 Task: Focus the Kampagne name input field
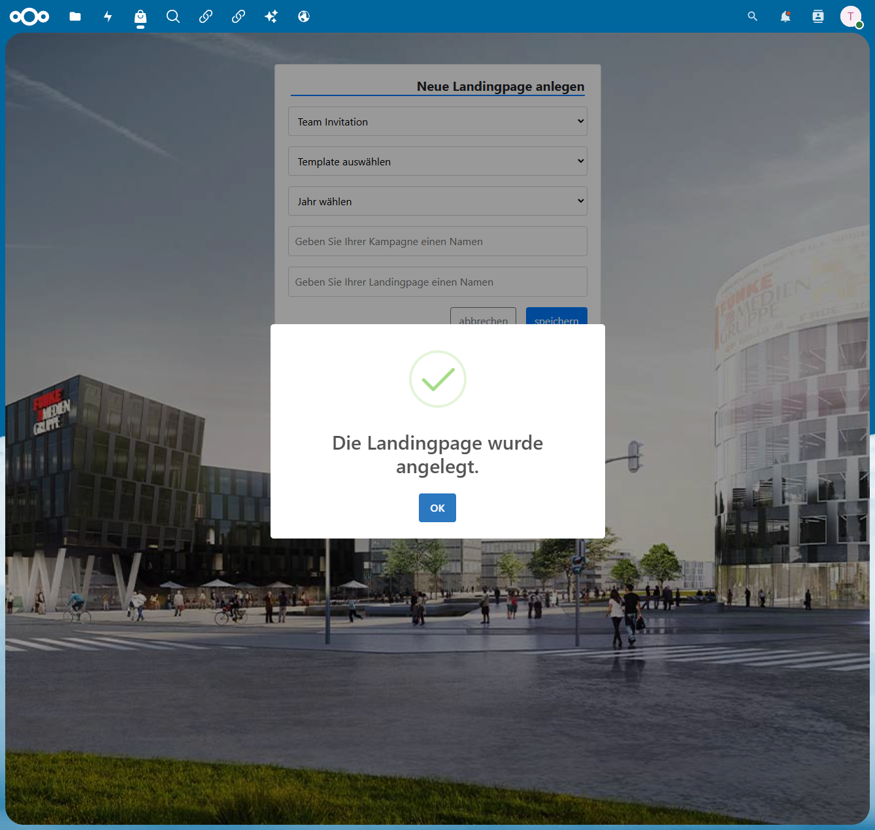pyautogui.click(x=438, y=241)
